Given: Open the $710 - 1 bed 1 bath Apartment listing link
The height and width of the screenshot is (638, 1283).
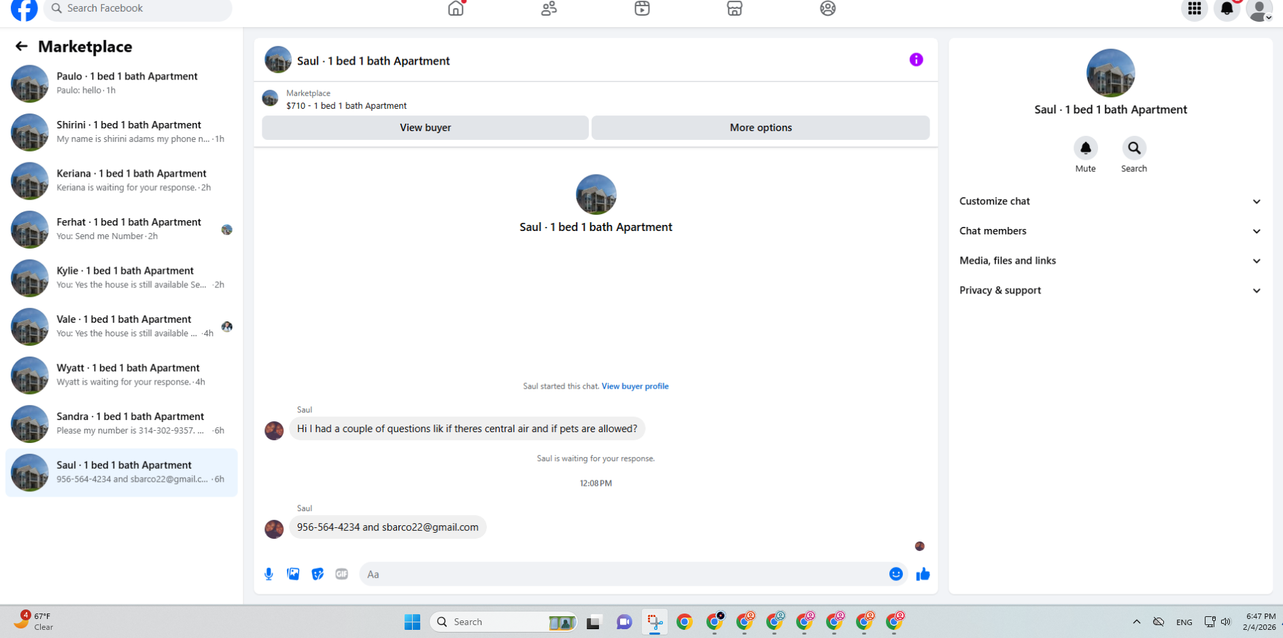Looking at the screenshot, I should [347, 106].
